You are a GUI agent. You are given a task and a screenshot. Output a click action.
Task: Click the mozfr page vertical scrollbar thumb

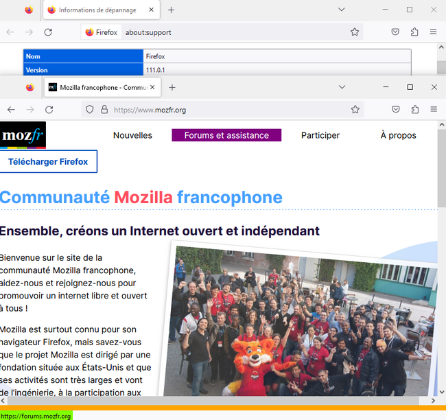click(441, 168)
